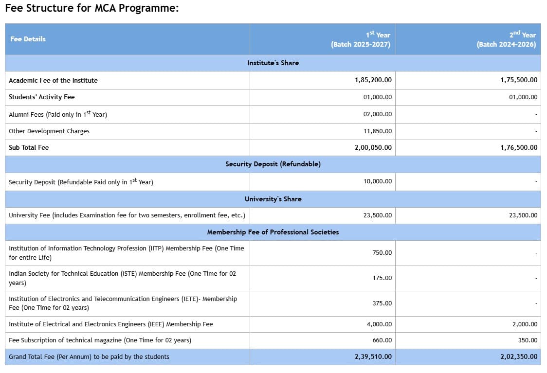Select the University's Share section header
The height and width of the screenshot is (373, 547).
coord(273,199)
